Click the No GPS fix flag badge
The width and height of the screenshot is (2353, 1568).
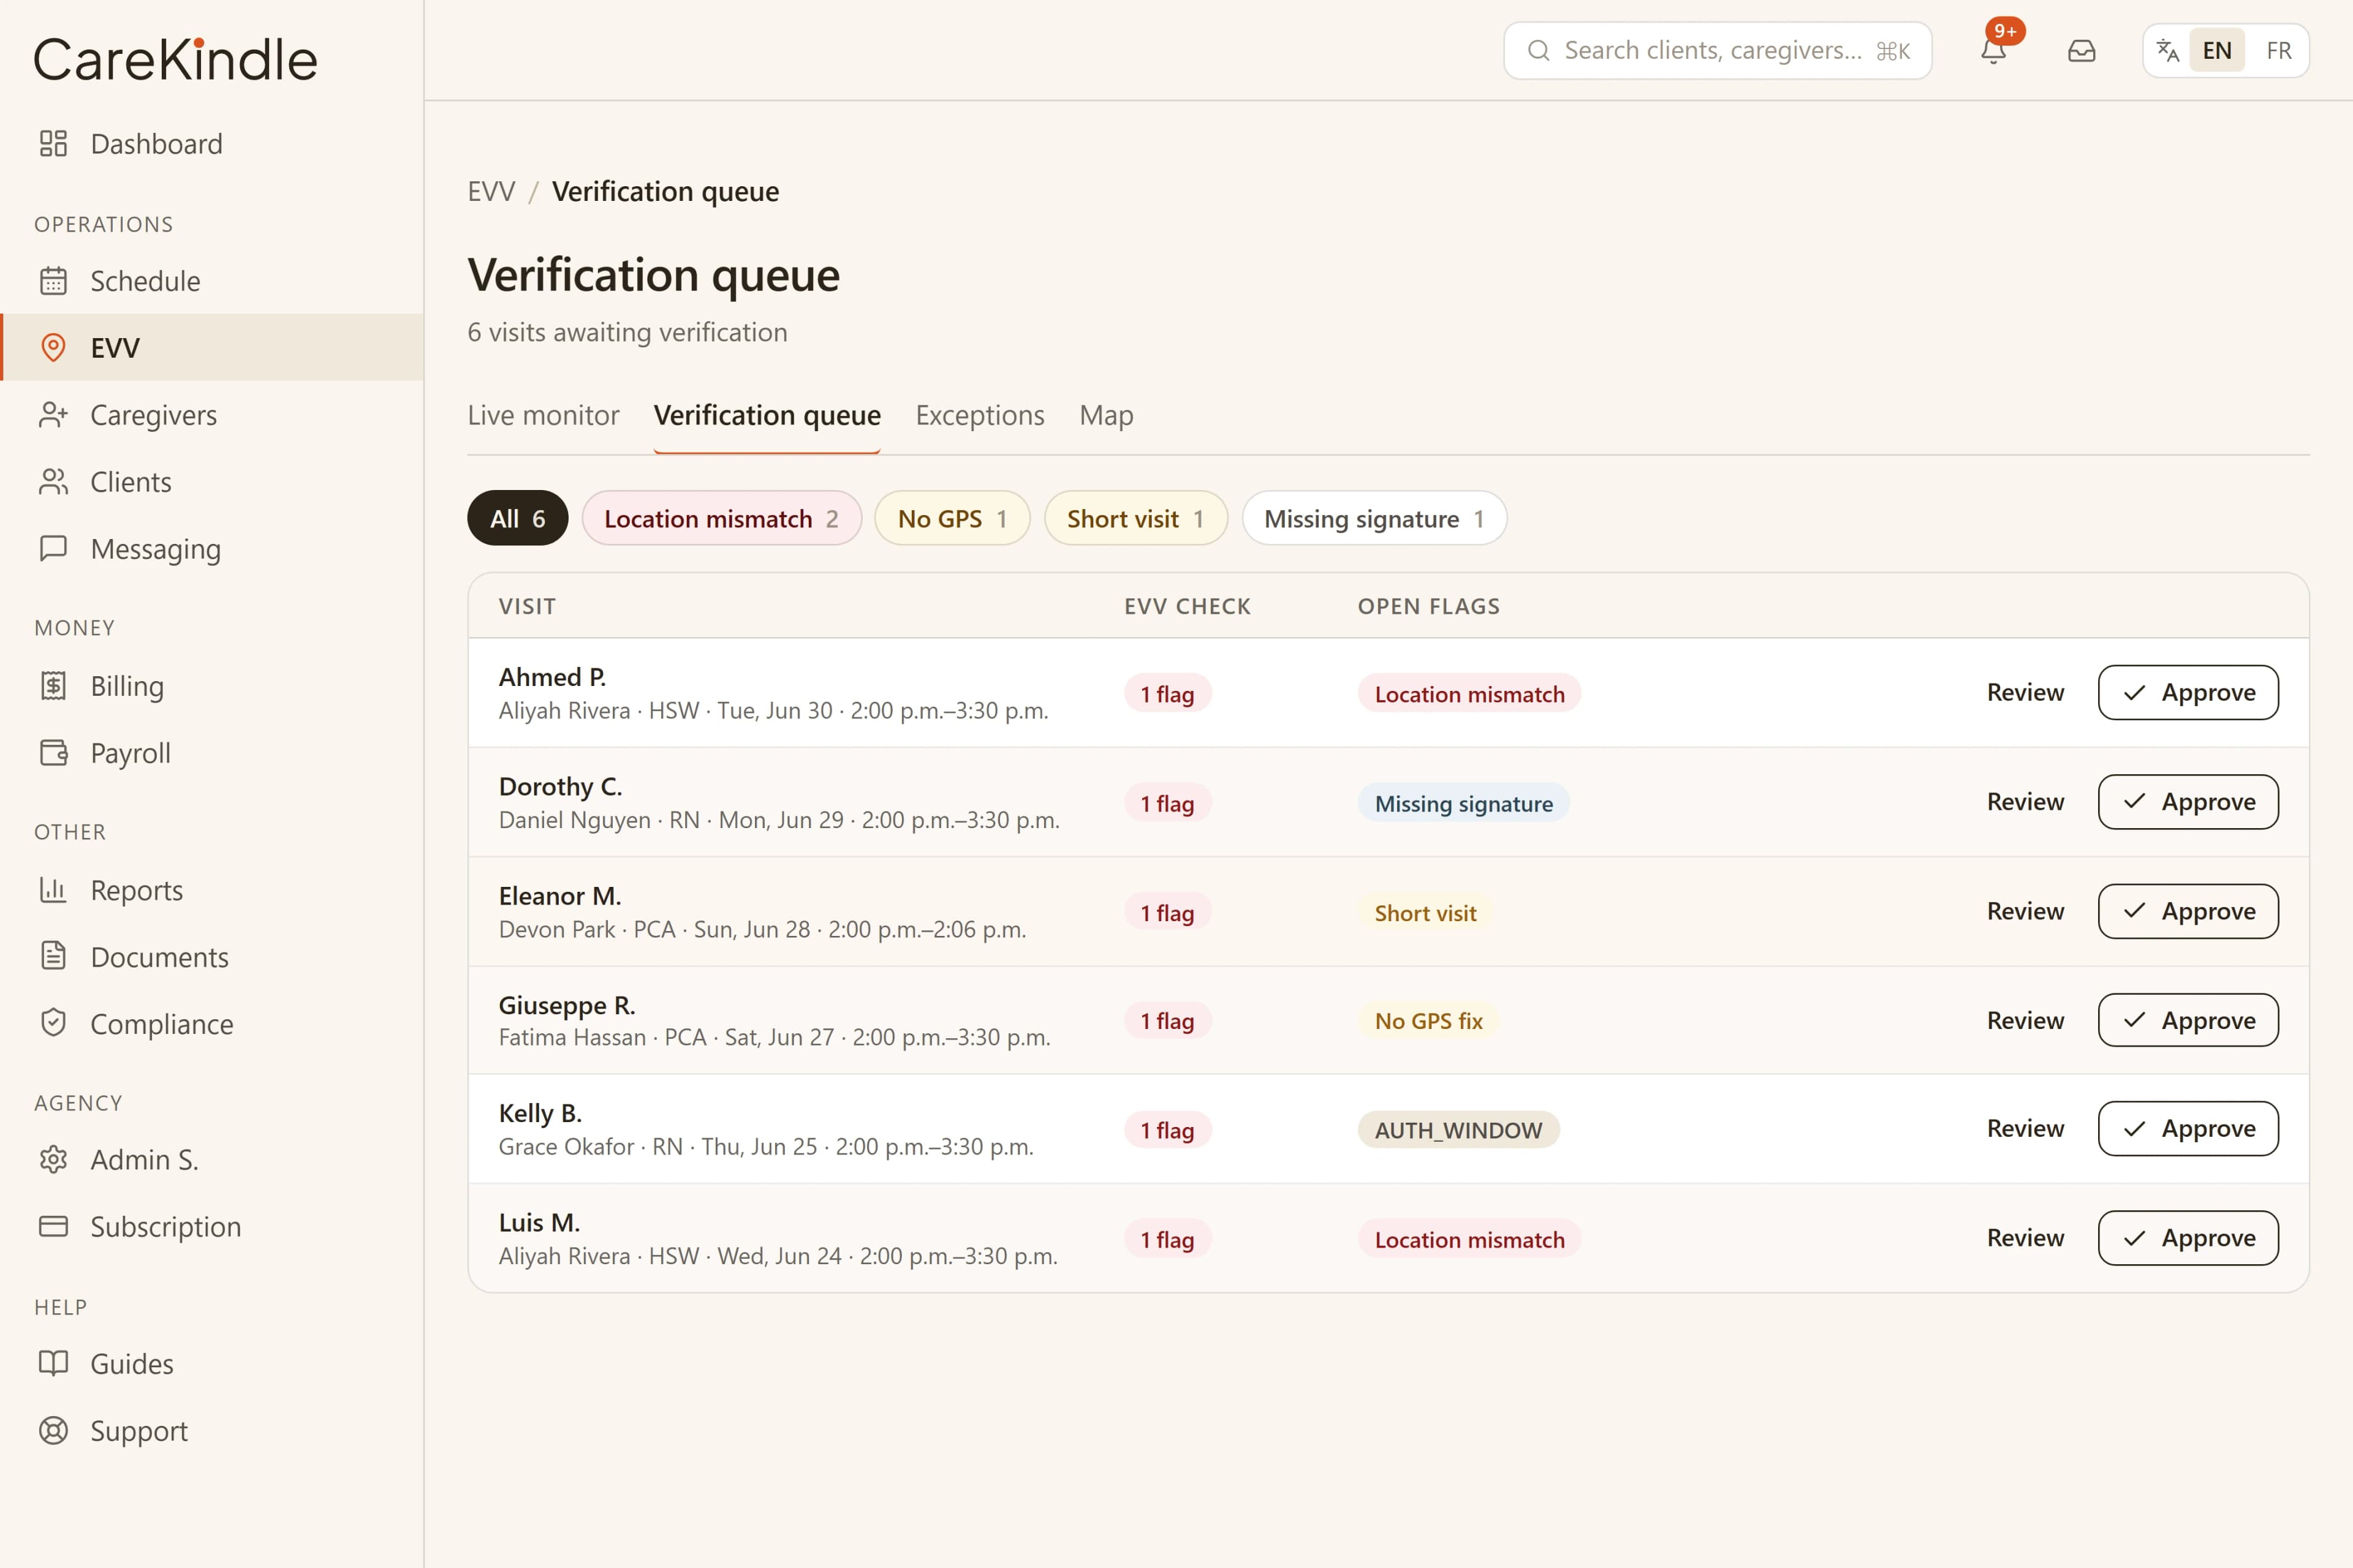1428,1021
